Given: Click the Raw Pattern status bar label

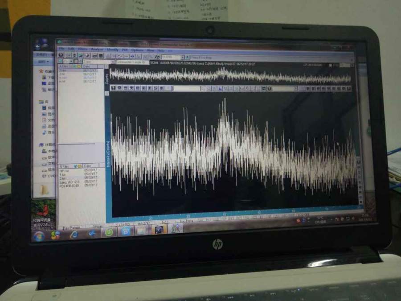Looking at the screenshot, I should (71, 227).
